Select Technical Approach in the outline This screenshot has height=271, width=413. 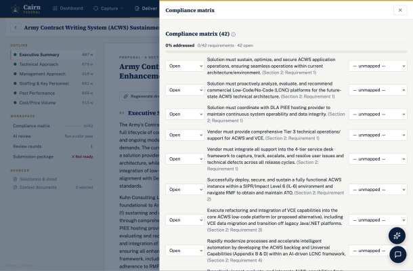coord(53,64)
